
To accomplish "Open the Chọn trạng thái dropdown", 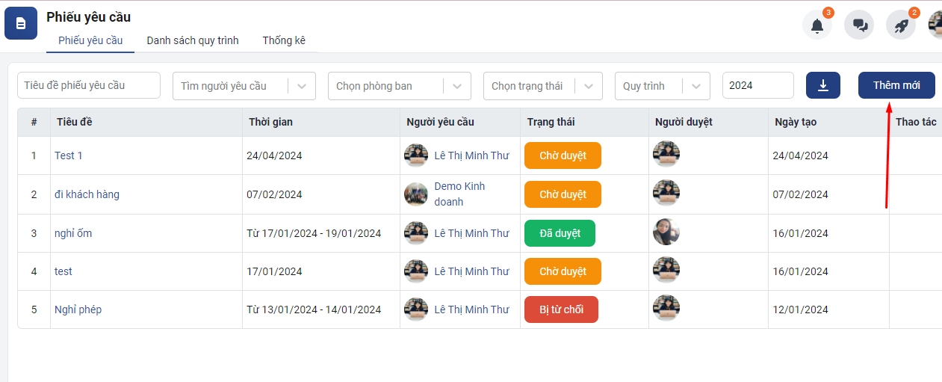I will pos(543,86).
